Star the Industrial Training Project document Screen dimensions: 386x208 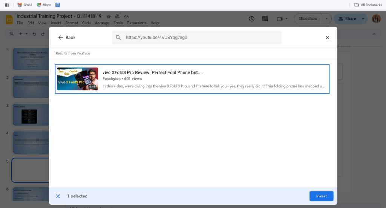tap(109, 17)
